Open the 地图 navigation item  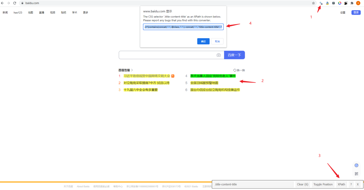(x=31, y=13)
